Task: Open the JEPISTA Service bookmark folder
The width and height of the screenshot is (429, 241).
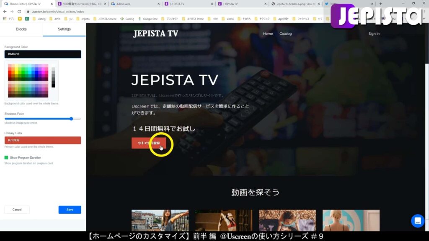Action: (x=105, y=19)
